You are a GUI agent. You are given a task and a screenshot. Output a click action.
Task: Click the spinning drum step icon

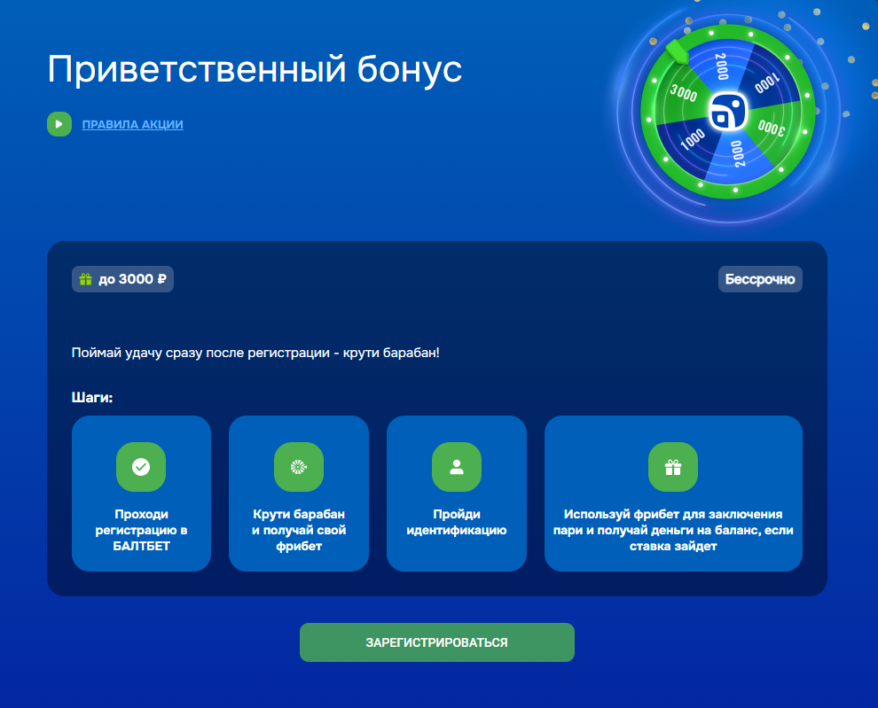(x=299, y=467)
